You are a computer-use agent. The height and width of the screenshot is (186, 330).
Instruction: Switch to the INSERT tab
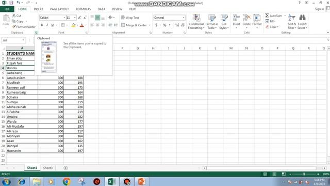(38, 9)
